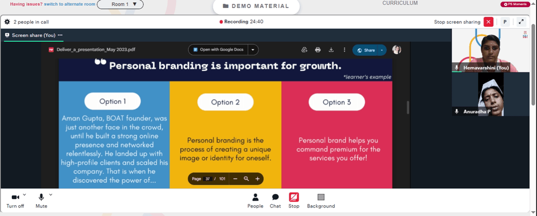
Task: Click Open with Google Docs button
Action: pos(218,49)
